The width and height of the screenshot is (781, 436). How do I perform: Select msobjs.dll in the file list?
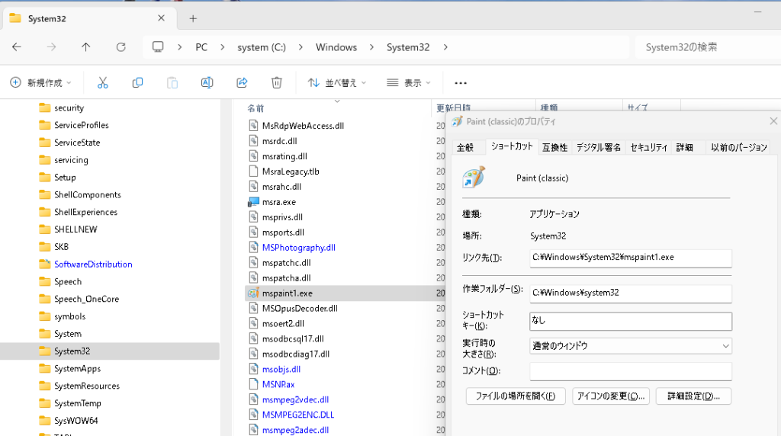click(x=281, y=369)
